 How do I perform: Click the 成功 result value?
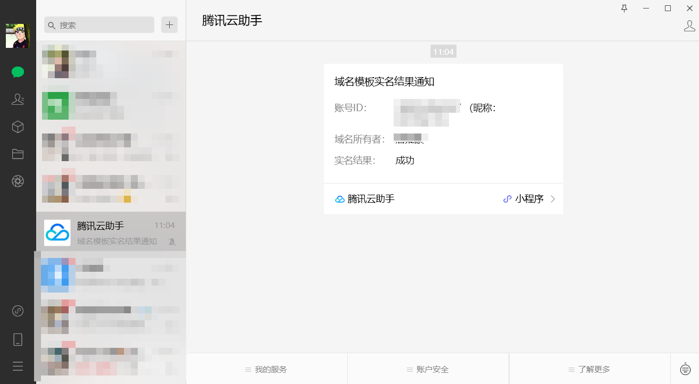(405, 160)
